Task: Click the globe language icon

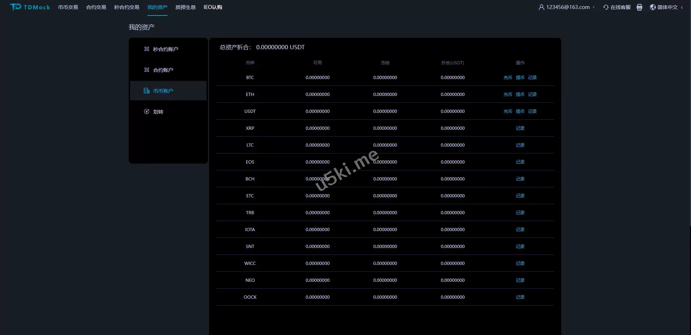Action: [652, 7]
